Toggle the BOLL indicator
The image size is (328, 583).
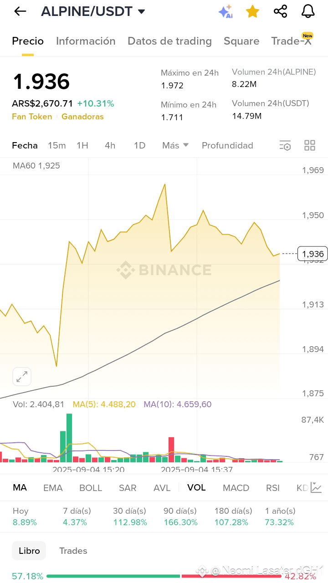coord(91,488)
